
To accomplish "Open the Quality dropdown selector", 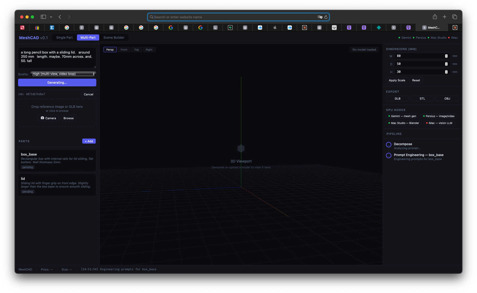I will 63,74.
